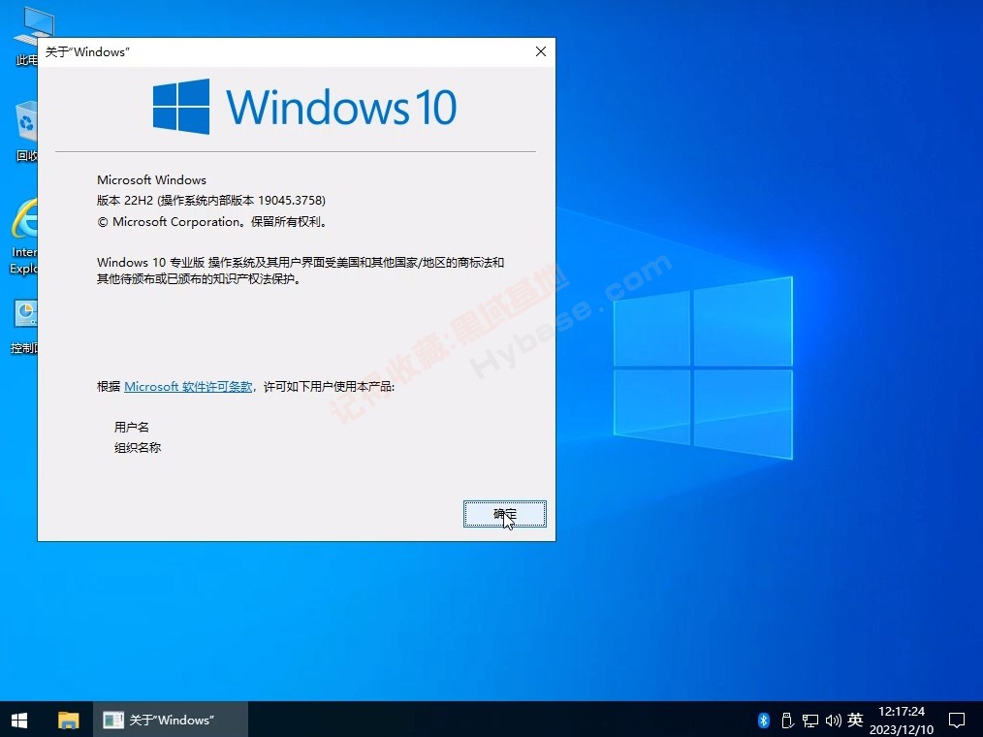Viewport: 983px width, 737px height.
Task: Select the Control Panel desktop icon
Action: coord(24,326)
